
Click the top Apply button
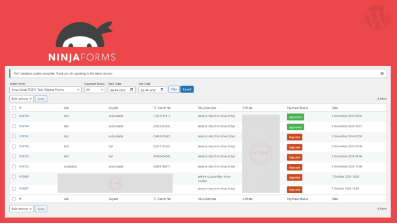(41, 99)
